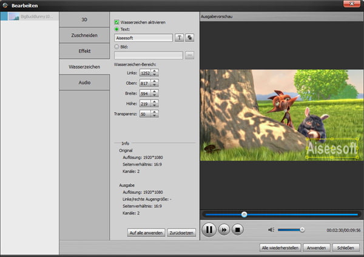Open the Zuschneiden tab
The height and width of the screenshot is (257, 364).
pyautogui.click(x=84, y=35)
